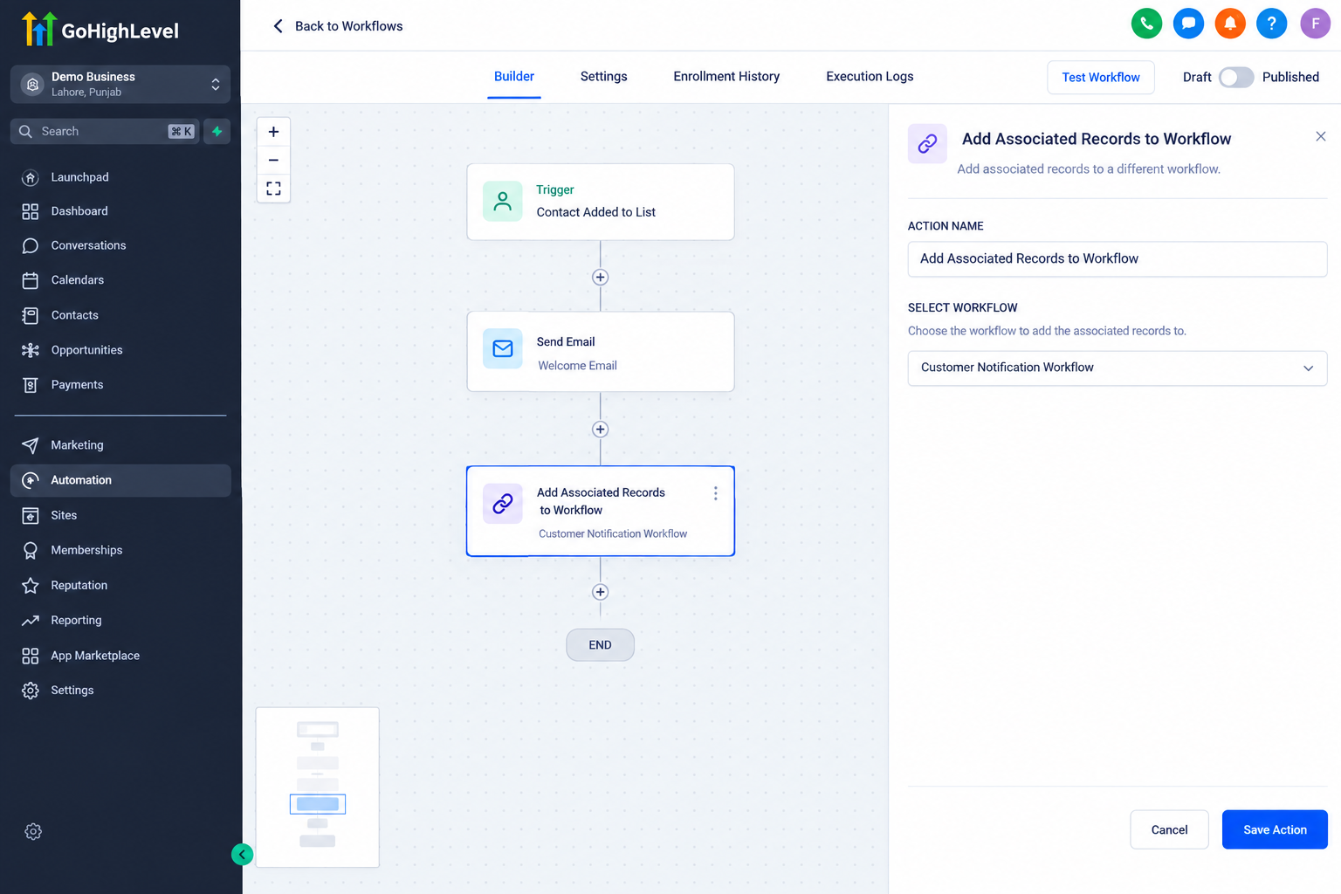Click the green phone call icon
1341x894 pixels.
point(1146,24)
